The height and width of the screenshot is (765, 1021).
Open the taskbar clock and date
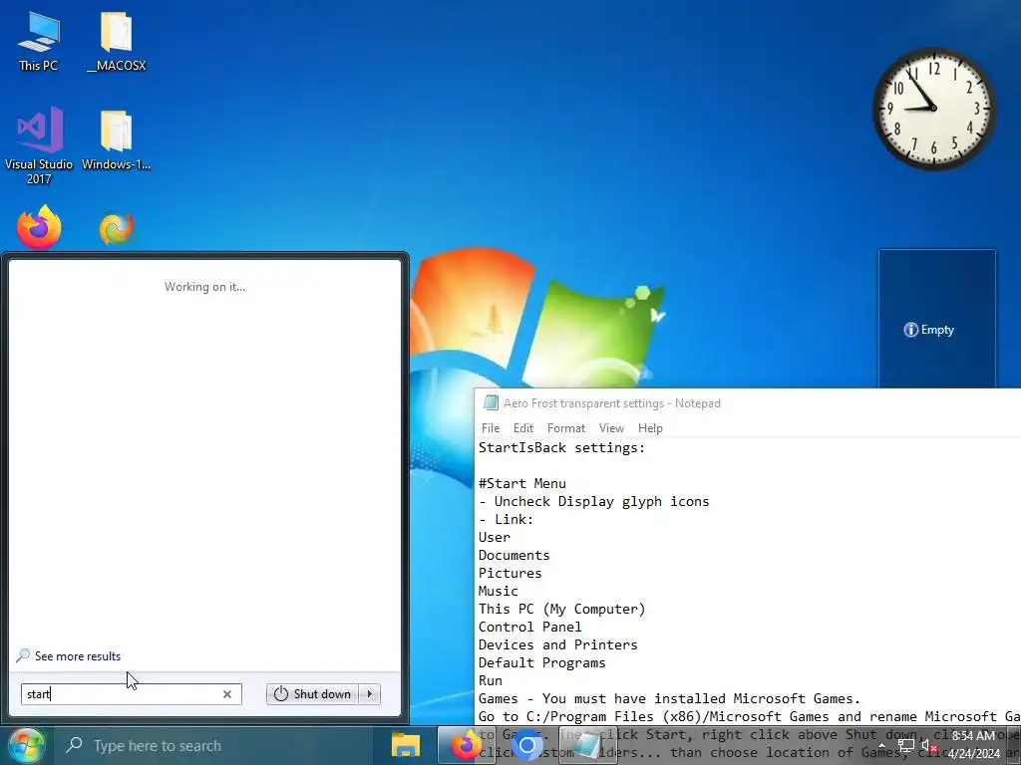(973, 745)
